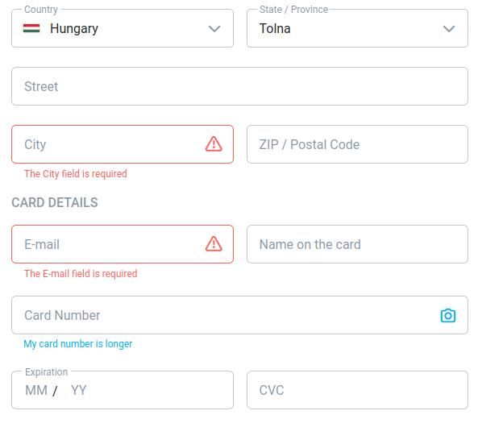Click the "The E-mail field is required" message
The image size is (478, 423).
[x=81, y=274]
